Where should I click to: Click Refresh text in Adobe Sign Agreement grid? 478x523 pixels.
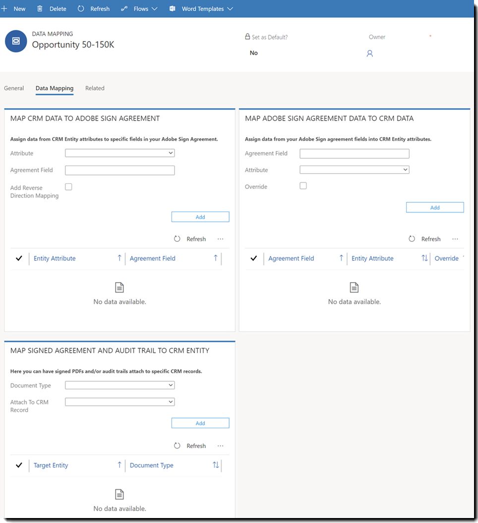431,239
